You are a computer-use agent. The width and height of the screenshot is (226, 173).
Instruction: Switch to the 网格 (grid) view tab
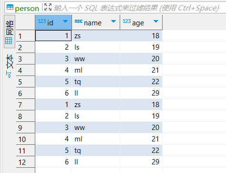10,32
